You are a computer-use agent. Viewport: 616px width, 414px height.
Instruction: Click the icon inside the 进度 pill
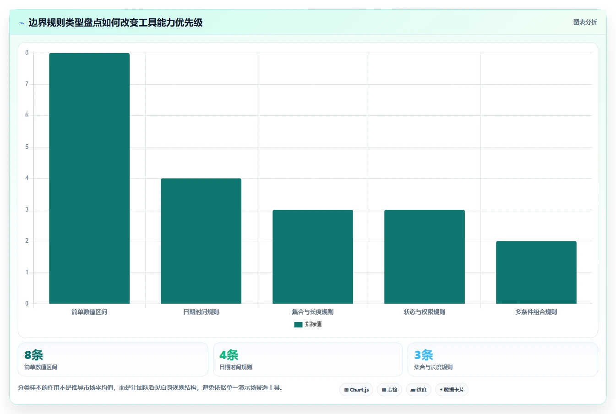pos(413,390)
